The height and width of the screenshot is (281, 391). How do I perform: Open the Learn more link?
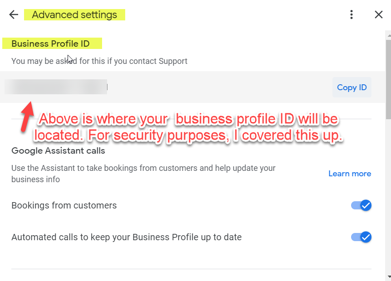pos(350,174)
